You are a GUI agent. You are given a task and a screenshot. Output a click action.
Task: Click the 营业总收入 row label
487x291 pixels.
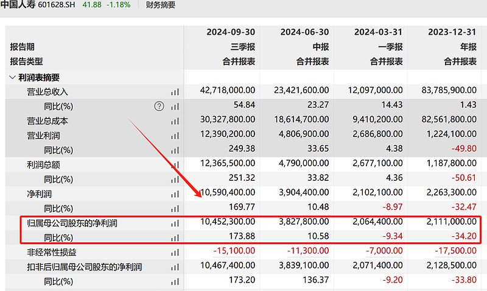pyautogui.click(x=47, y=92)
